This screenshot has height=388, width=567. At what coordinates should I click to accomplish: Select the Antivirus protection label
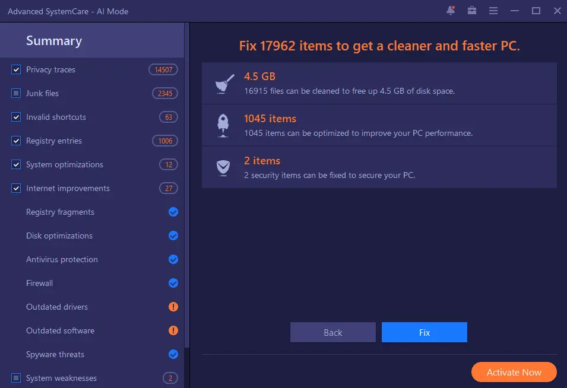62,259
